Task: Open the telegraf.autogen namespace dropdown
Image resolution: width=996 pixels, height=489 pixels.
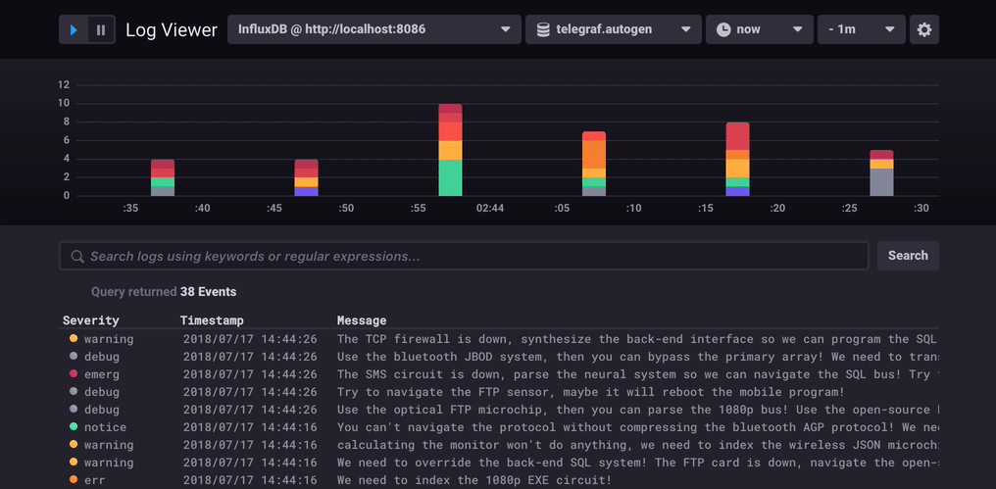Action: click(613, 29)
